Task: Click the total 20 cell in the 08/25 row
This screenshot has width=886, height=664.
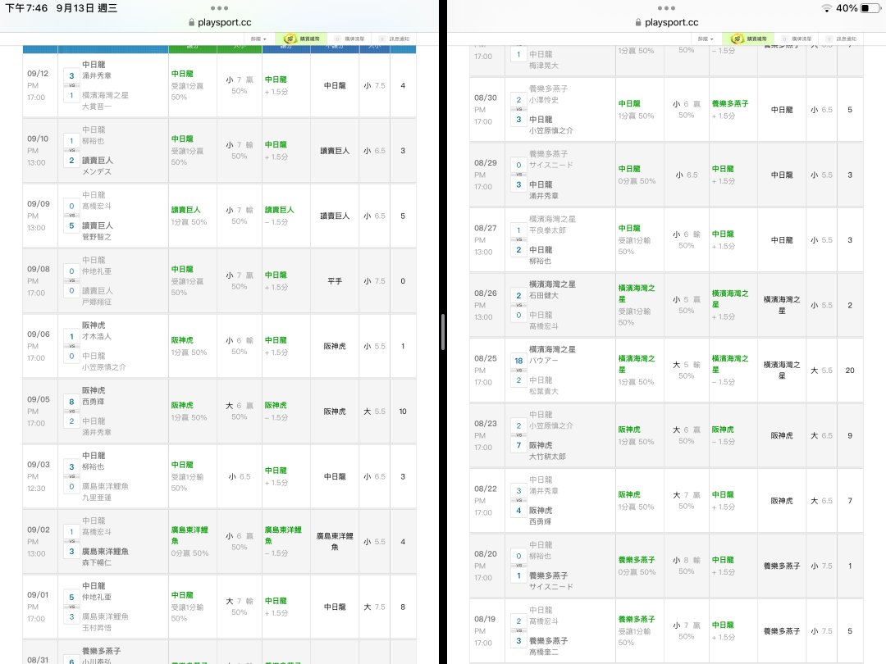Action: click(850, 371)
